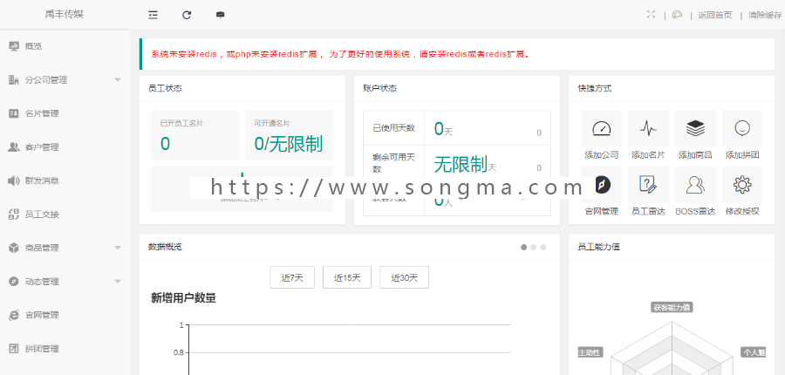Click the 修改授权 gear shortcut icon
785x375 pixels.
(x=742, y=185)
